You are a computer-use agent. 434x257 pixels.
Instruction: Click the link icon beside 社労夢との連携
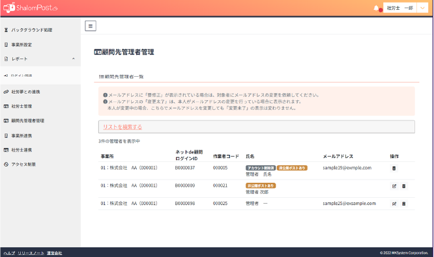point(6,92)
